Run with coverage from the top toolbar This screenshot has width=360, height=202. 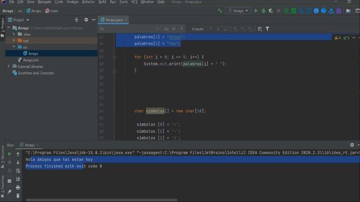pos(271,11)
